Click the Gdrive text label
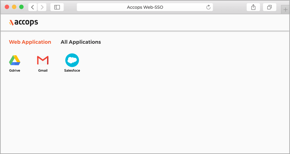The image size is (290, 154). point(15,71)
